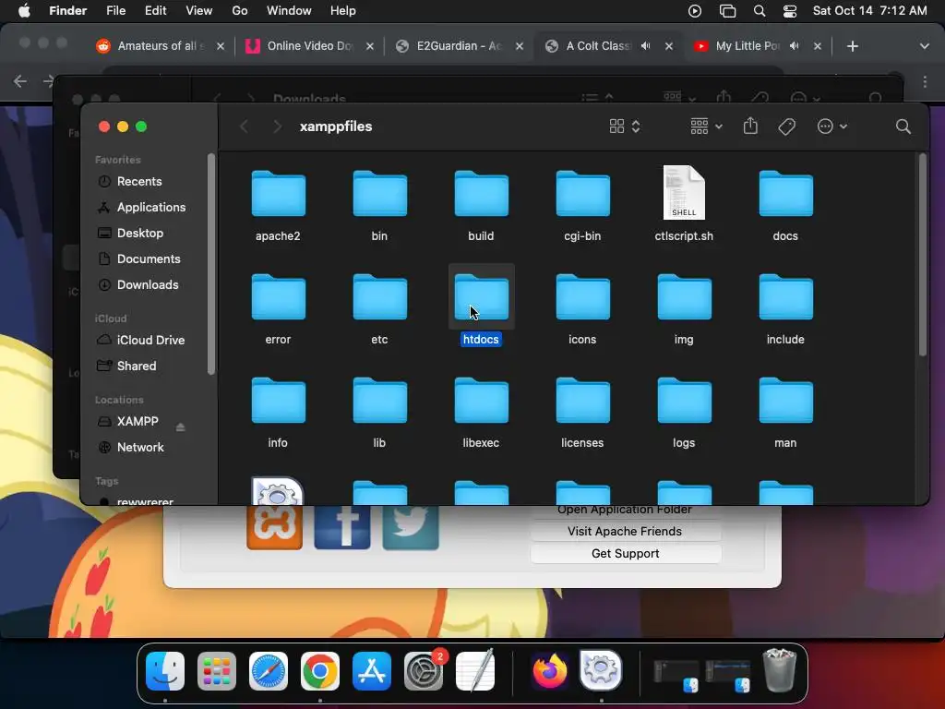Image resolution: width=945 pixels, height=709 pixels.
Task: Switch to My Little Pony tab
Action: click(748, 46)
